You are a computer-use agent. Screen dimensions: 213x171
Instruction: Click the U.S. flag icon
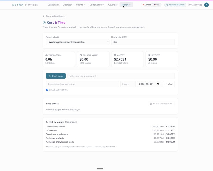click(x=155, y=5)
